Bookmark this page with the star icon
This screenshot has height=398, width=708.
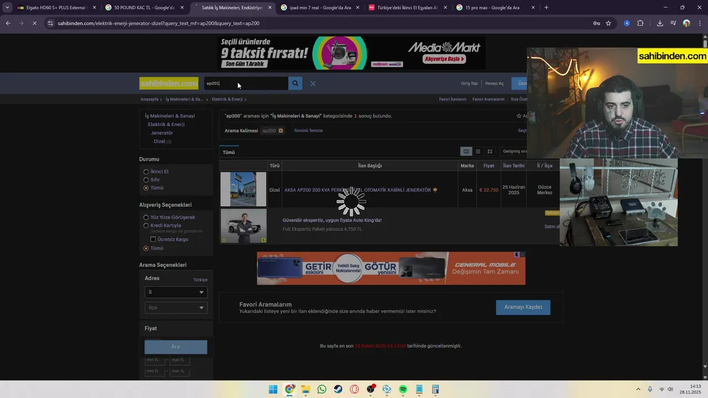(608, 23)
